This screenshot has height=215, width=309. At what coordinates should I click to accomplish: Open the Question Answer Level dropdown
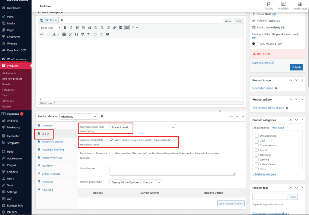pos(142,127)
